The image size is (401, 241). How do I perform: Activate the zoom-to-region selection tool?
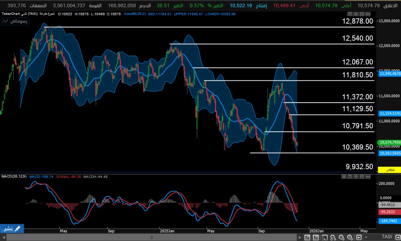[324, 238]
